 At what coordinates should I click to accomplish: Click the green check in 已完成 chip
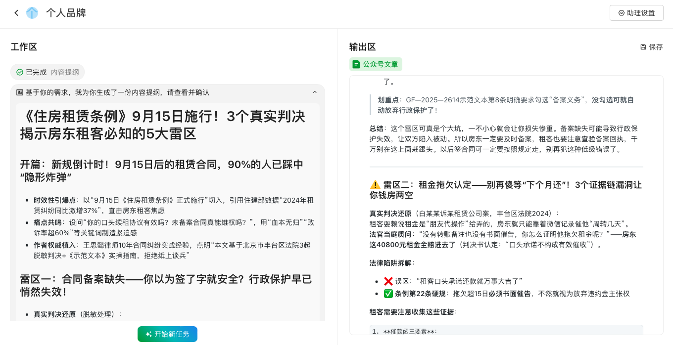click(20, 72)
